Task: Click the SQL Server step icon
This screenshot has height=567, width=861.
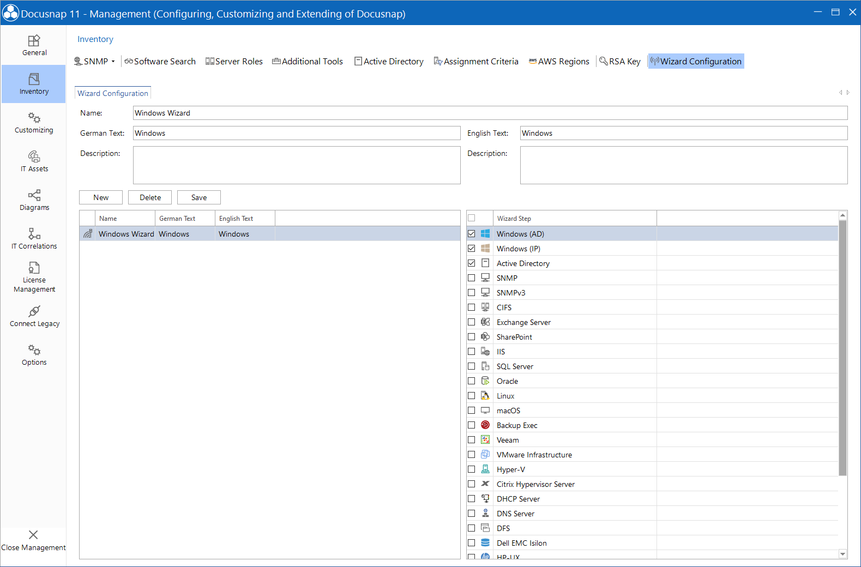Action: 485,366
